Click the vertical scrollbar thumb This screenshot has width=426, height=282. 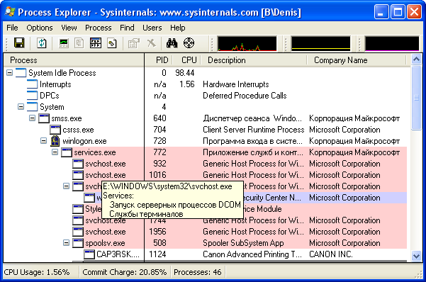pos(416,98)
